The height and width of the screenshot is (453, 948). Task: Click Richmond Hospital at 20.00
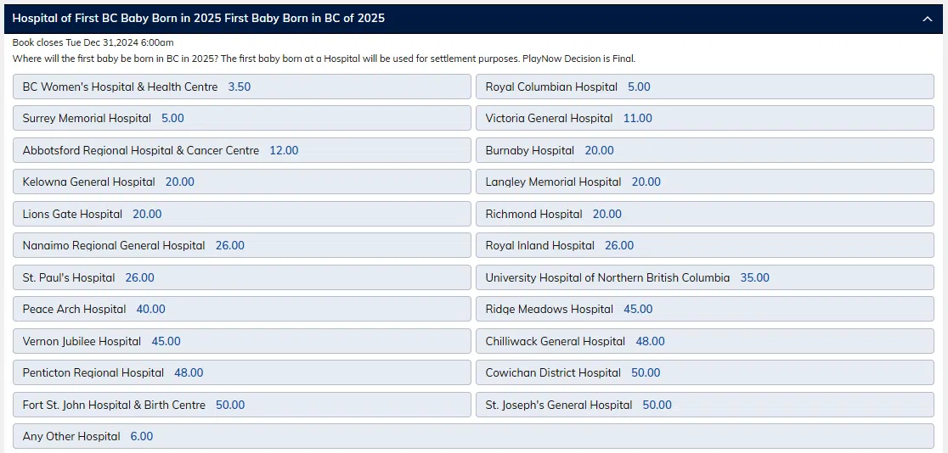point(704,214)
